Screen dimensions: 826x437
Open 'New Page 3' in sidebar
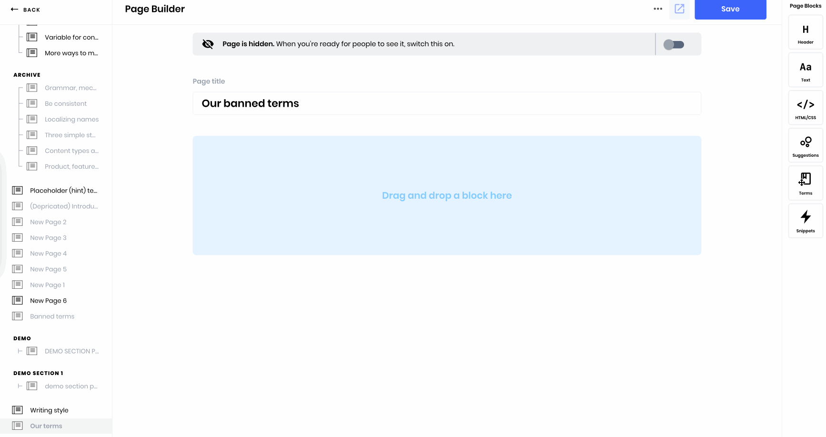48,238
